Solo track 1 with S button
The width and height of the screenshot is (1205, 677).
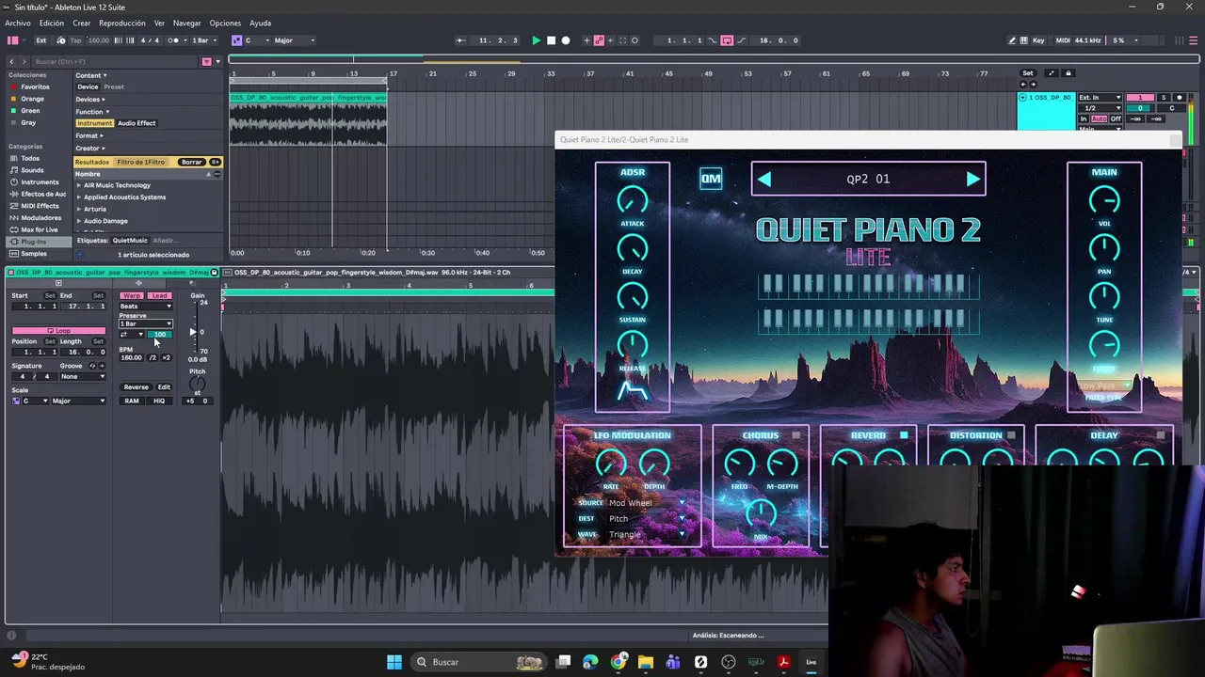(1164, 98)
